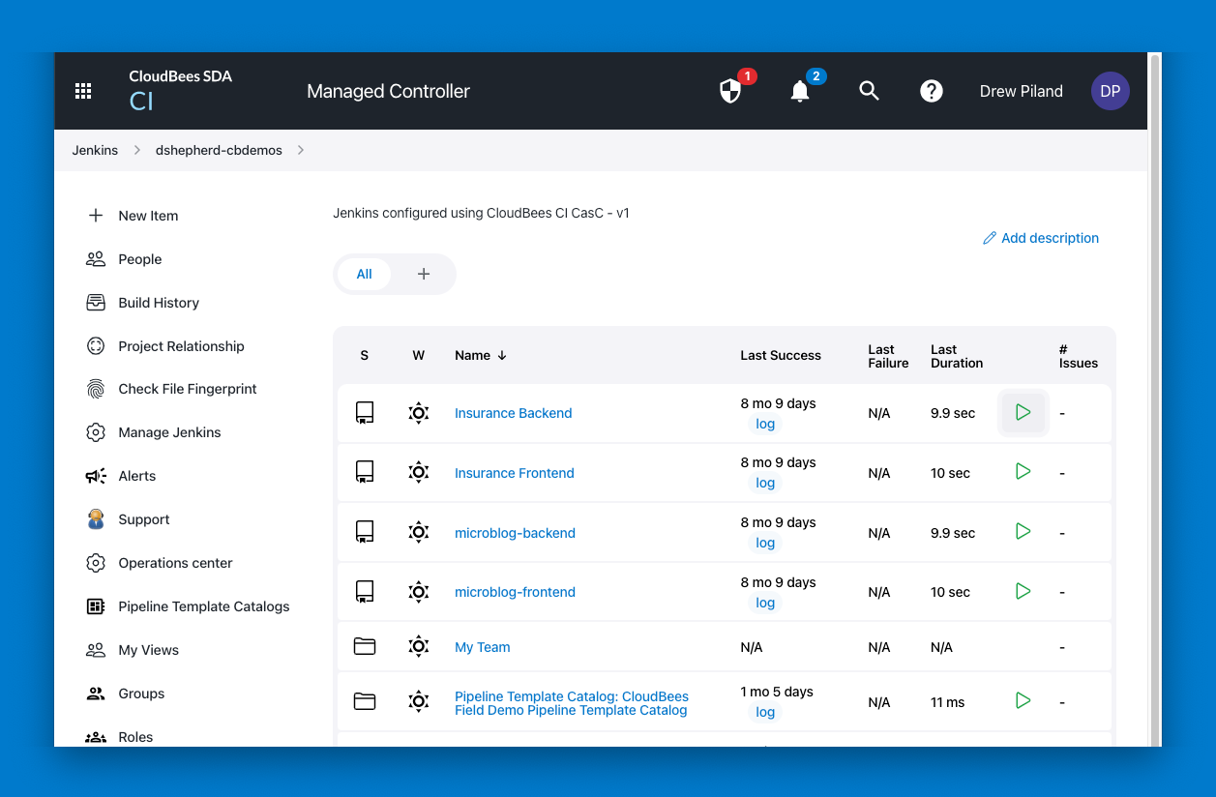Open Build History in sidebar
This screenshot has height=797, width=1216.
pos(158,303)
